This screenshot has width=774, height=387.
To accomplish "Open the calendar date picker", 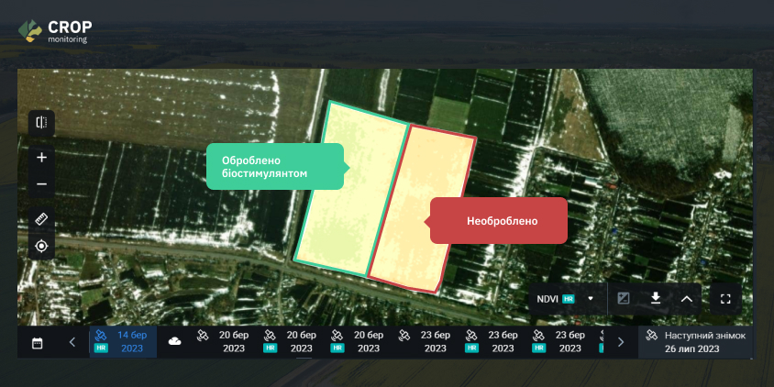I will pyautogui.click(x=38, y=342).
